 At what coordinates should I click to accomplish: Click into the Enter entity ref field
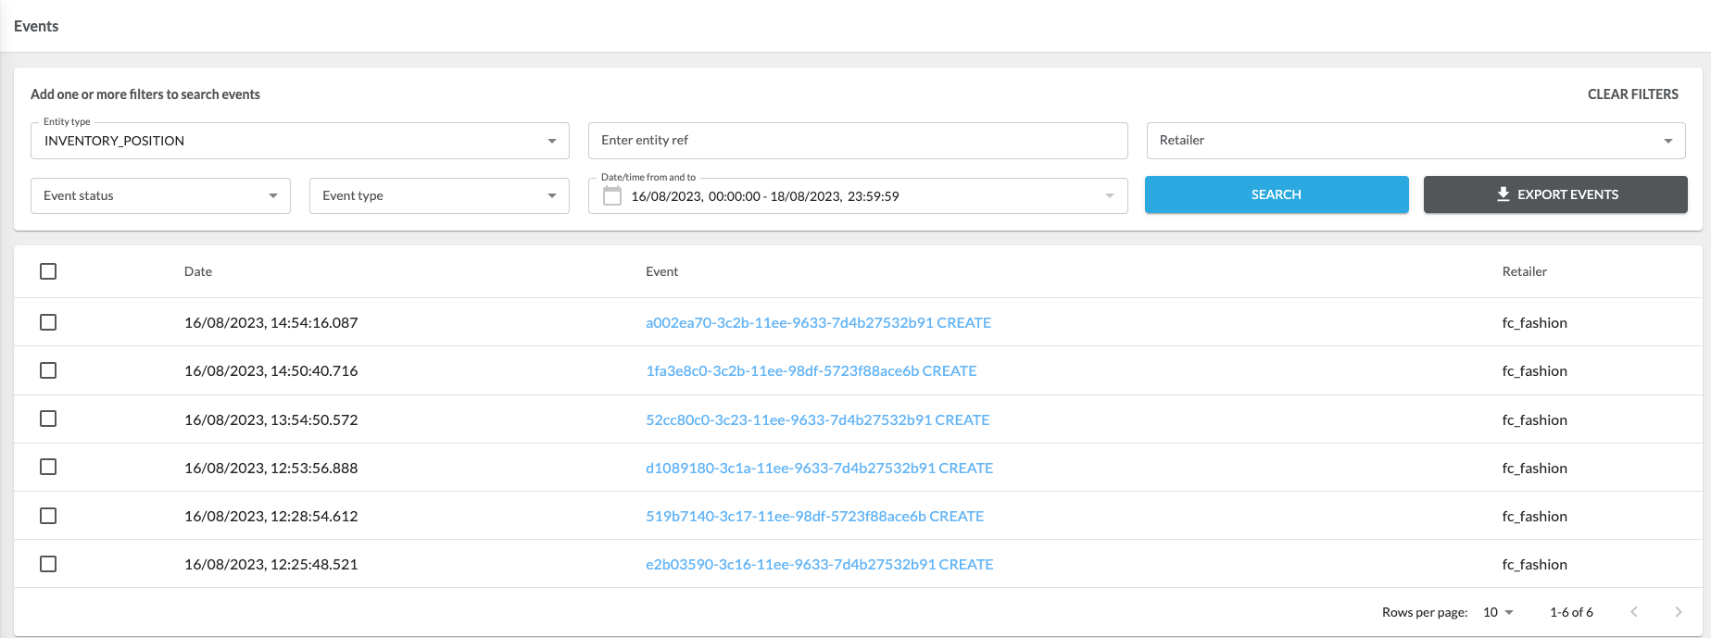point(857,141)
